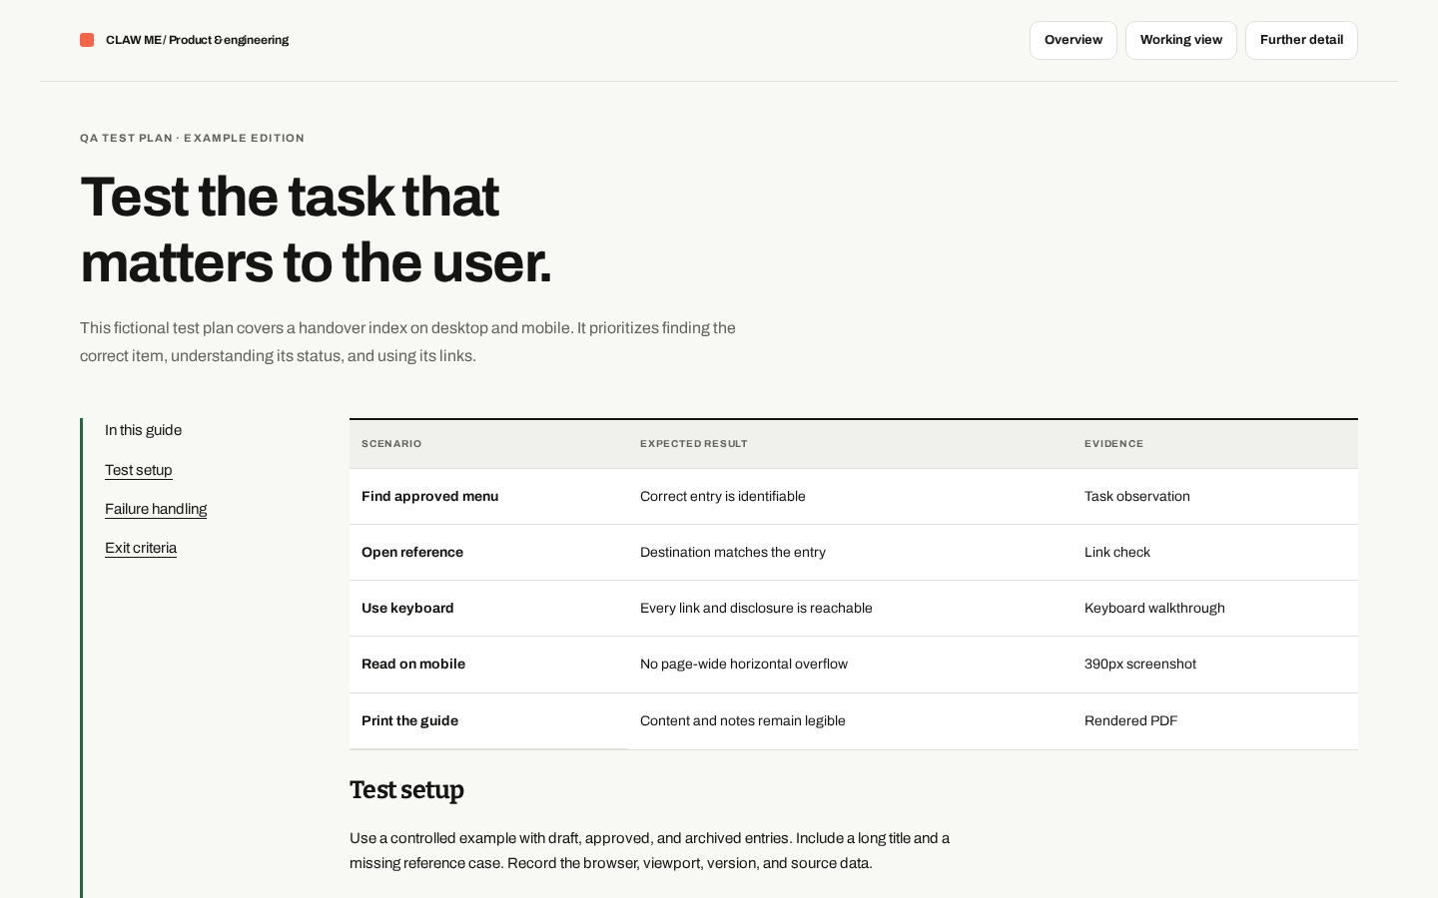Select the SCENARIO column header

pos(488,444)
